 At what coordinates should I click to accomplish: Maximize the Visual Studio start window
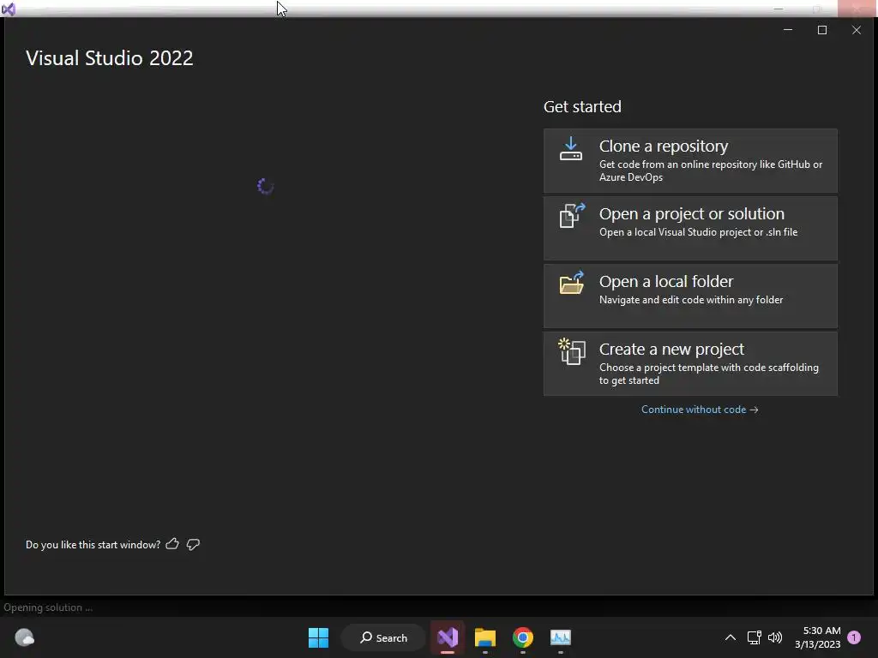(x=822, y=30)
